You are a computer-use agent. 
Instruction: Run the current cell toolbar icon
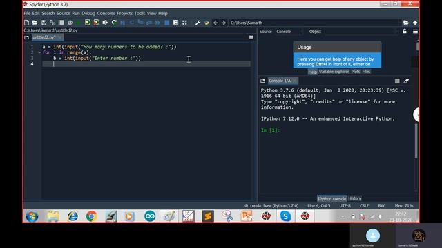coord(88,23)
